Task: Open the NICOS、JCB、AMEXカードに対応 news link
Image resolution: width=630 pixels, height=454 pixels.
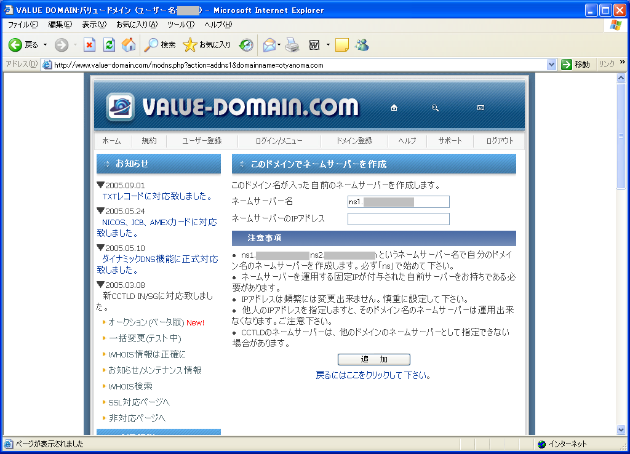Action: 157,228
